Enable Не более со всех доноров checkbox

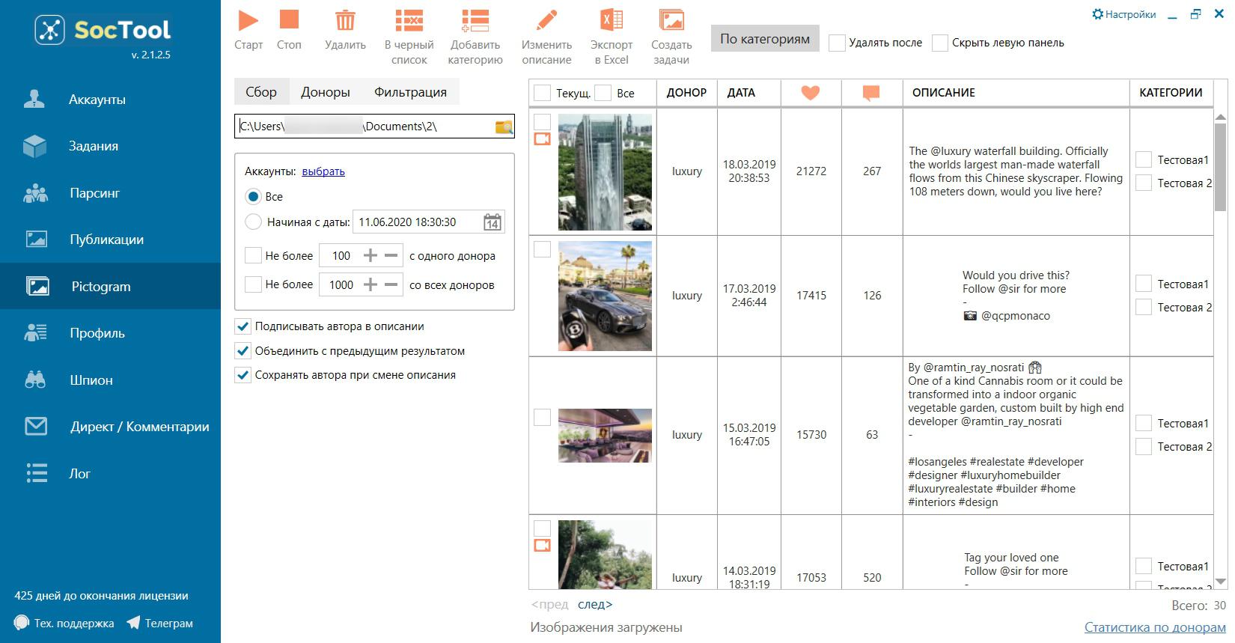click(253, 284)
